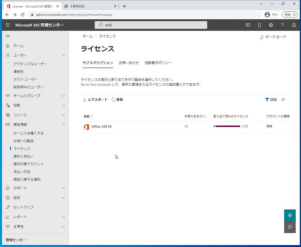This screenshot has width=301, height=247.
Task: Click the resources icon in sidebar
Action: click(x=8, y=115)
